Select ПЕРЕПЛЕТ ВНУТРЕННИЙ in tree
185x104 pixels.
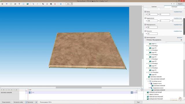(156, 97)
